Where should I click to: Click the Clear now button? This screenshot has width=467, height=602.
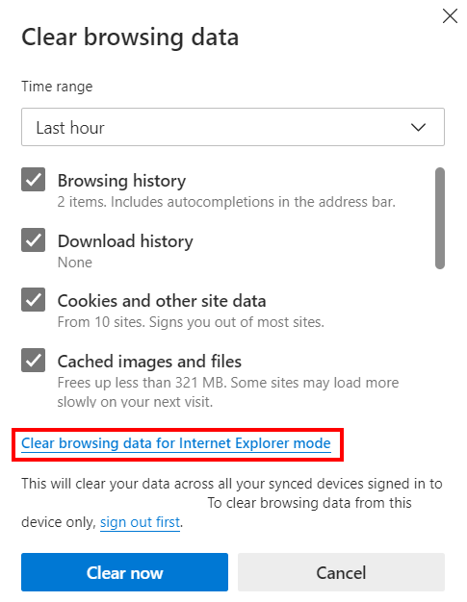coord(124,572)
